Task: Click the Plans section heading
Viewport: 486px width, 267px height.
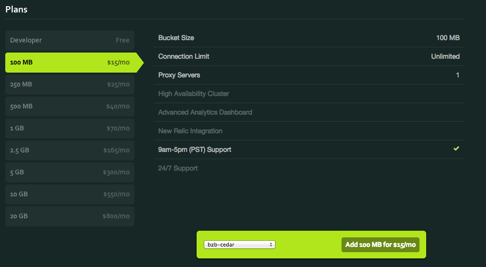Action: [17, 10]
